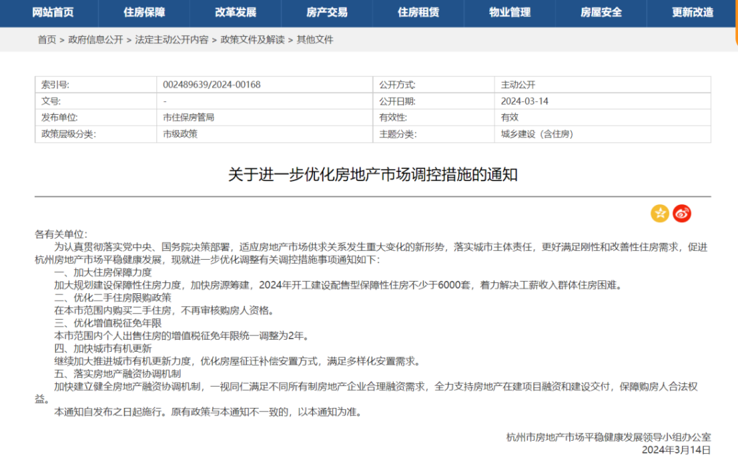Click heading 四、加快城市有机更新
The height and width of the screenshot is (464, 738).
(x=103, y=349)
